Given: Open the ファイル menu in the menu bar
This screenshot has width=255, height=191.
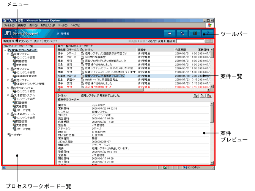Looking at the screenshot, I should (x=9, y=25).
